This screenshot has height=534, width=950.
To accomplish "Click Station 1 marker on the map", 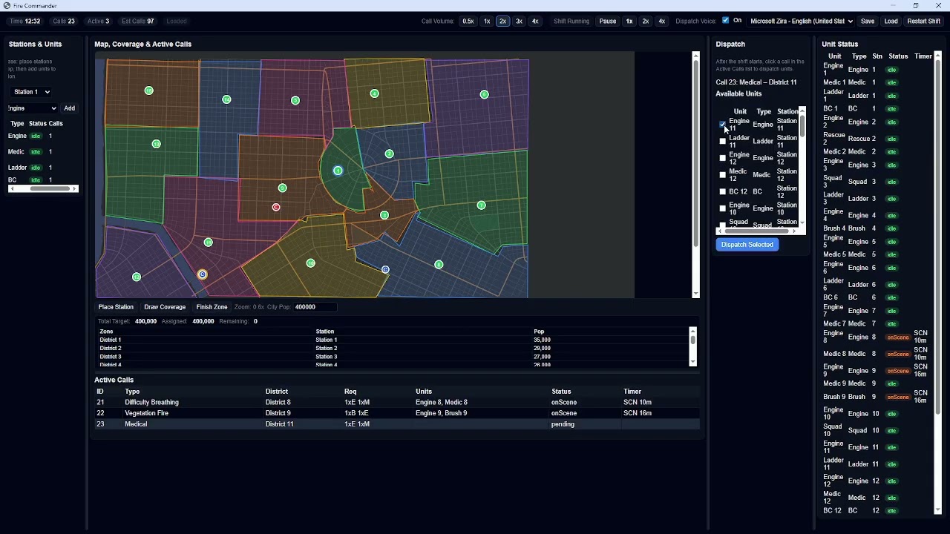I will pos(338,171).
